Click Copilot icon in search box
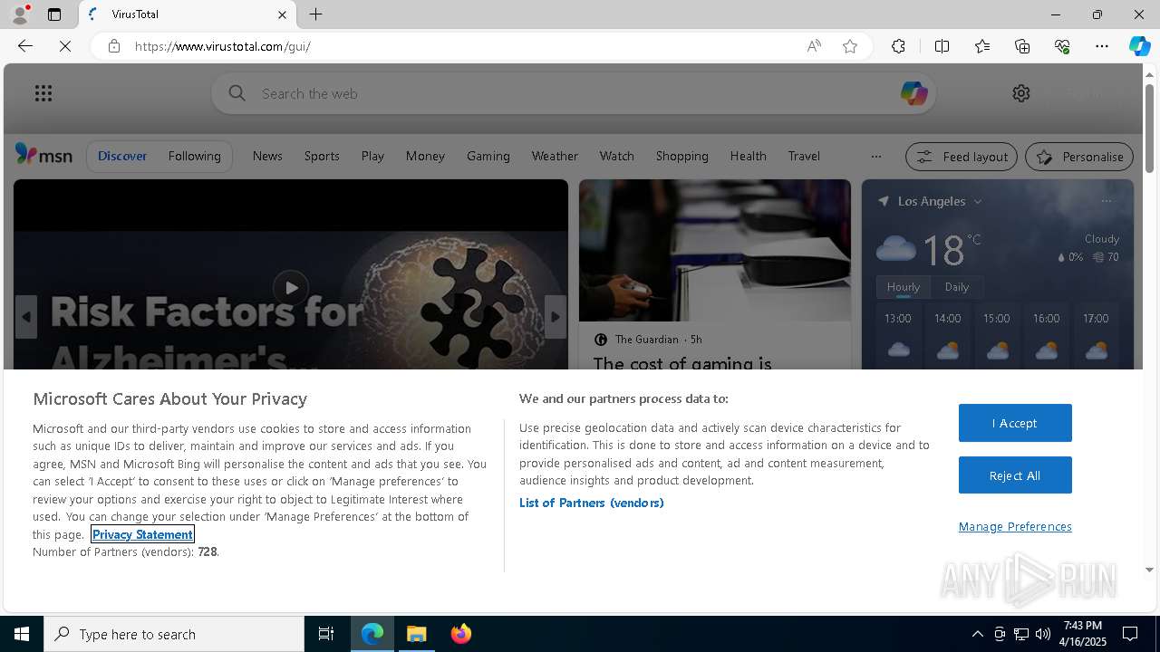This screenshot has height=652, width=1160. coord(913,93)
